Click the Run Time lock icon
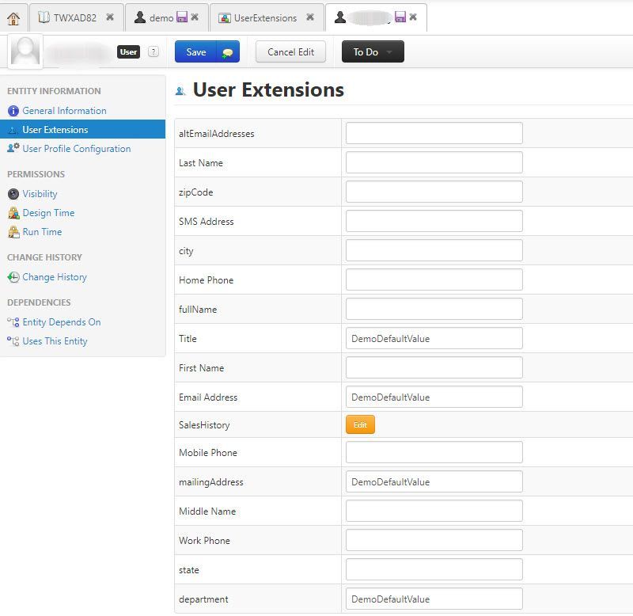The height and width of the screenshot is (616, 633). (13, 232)
